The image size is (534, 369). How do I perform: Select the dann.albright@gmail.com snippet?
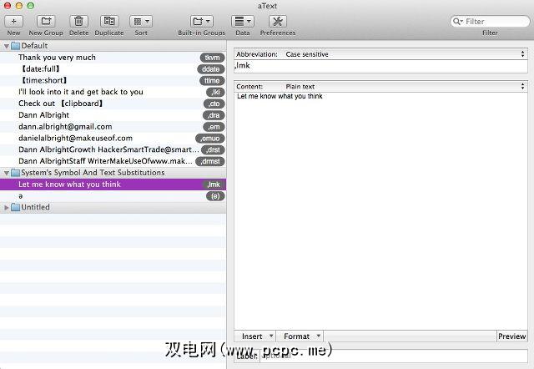point(63,127)
